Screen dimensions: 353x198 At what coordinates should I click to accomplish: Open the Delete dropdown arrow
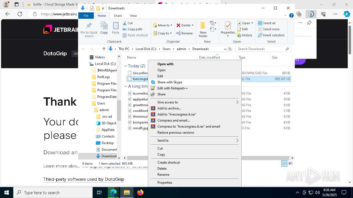[192, 25]
